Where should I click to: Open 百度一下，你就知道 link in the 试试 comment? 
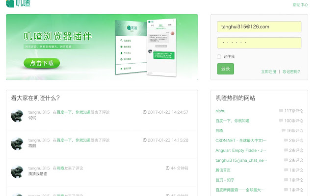coord(74,112)
